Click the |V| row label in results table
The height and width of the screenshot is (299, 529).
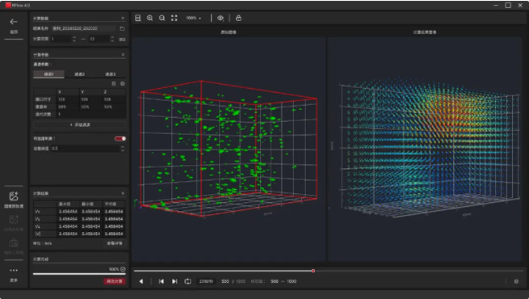tap(45, 234)
